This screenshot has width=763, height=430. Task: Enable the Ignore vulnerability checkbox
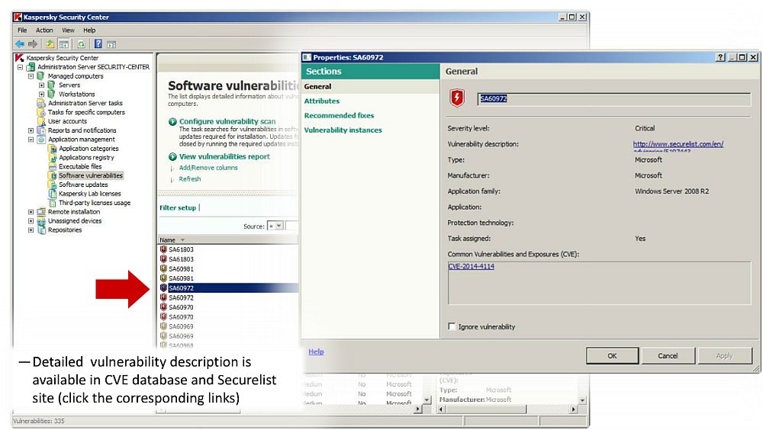coord(452,326)
